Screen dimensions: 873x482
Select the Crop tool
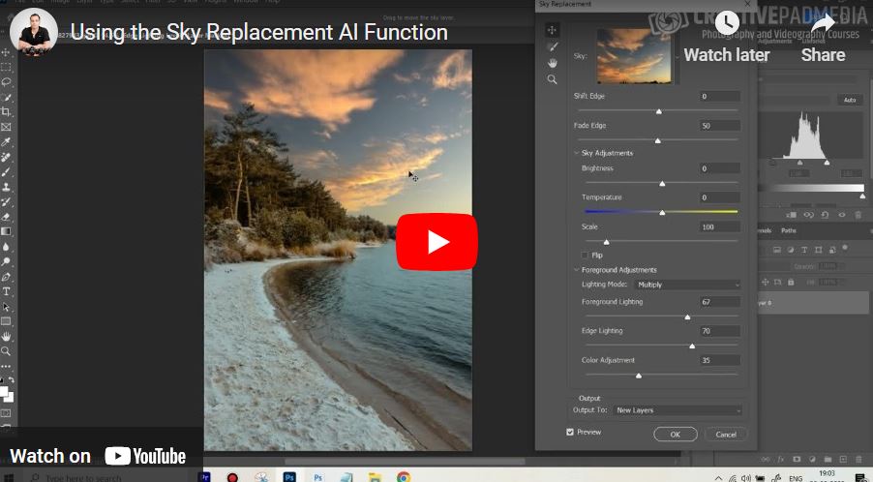coord(6,112)
